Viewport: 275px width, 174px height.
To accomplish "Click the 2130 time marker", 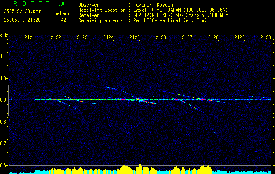I will click(266, 37).
